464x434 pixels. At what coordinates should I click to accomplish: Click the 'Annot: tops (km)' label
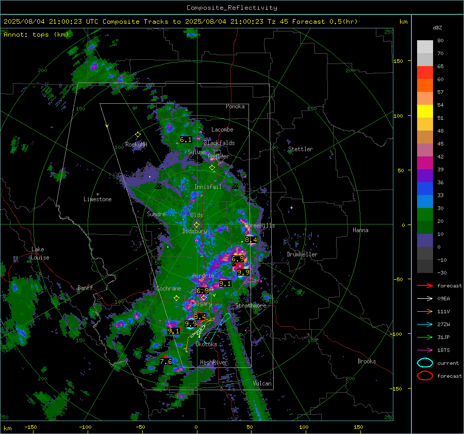click(37, 35)
